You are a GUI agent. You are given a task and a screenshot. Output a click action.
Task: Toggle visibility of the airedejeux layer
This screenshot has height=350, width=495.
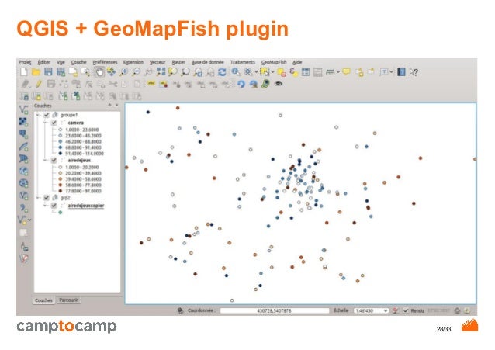[54, 161]
